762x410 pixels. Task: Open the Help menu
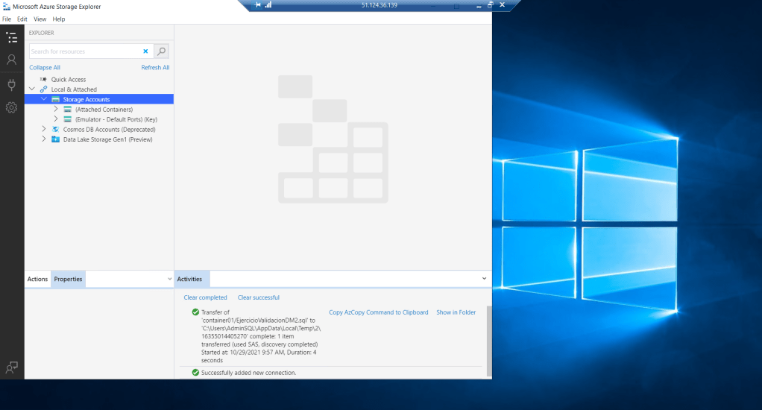(x=59, y=19)
